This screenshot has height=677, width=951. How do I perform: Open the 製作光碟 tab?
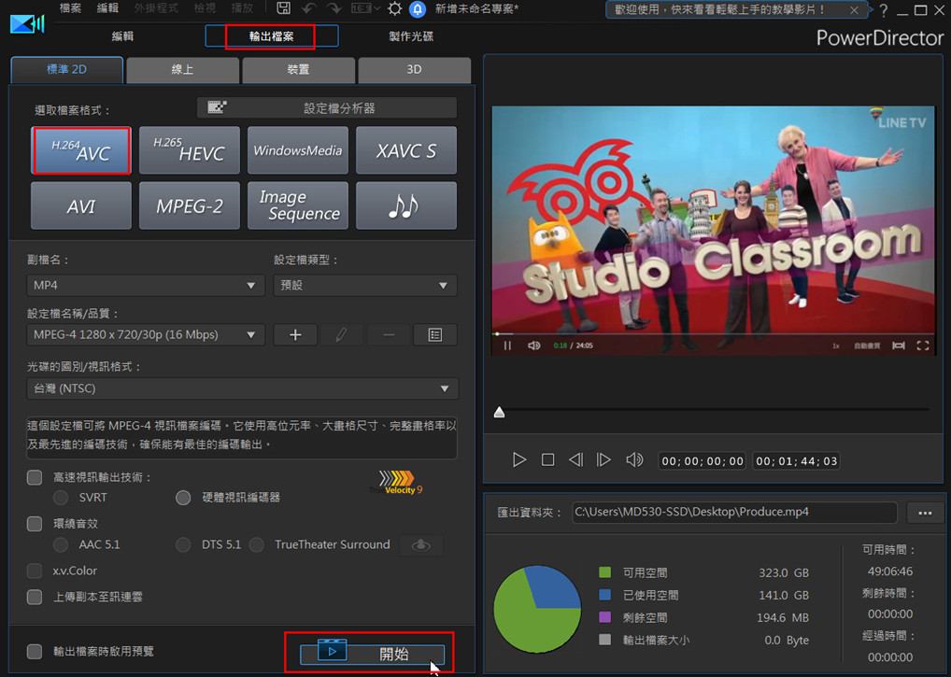click(411, 36)
